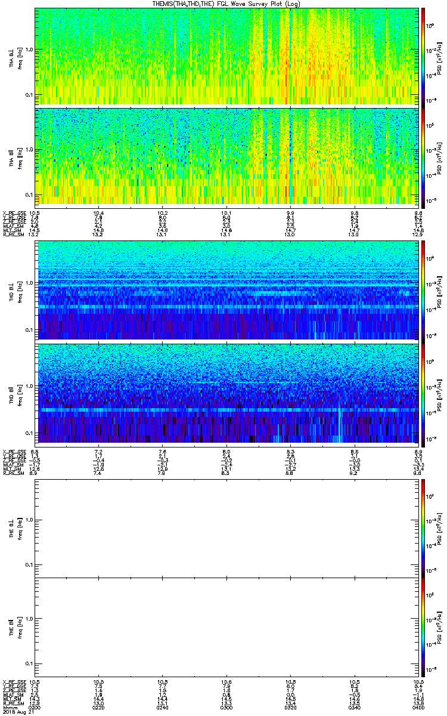Click the THA B∥ spectrogram panel
This screenshot has width=447, height=716.
pos(225,156)
